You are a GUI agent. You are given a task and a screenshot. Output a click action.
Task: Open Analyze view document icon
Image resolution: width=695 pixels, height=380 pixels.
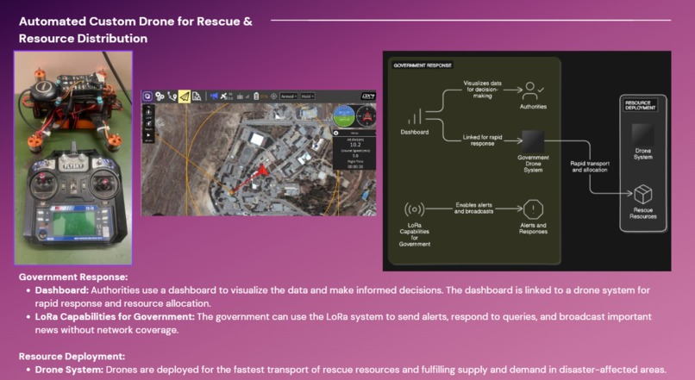click(x=197, y=97)
